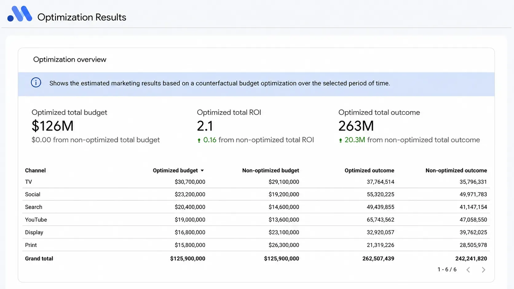Click the Optimized total outcome label
514x289 pixels.
(379, 112)
